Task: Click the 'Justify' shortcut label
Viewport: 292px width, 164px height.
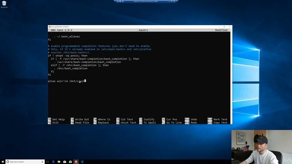Action: point(149,119)
